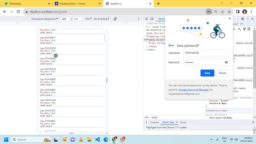Screen dimensions: 256x144
Task: Dismiss the Save password popup
Action: [230, 18]
